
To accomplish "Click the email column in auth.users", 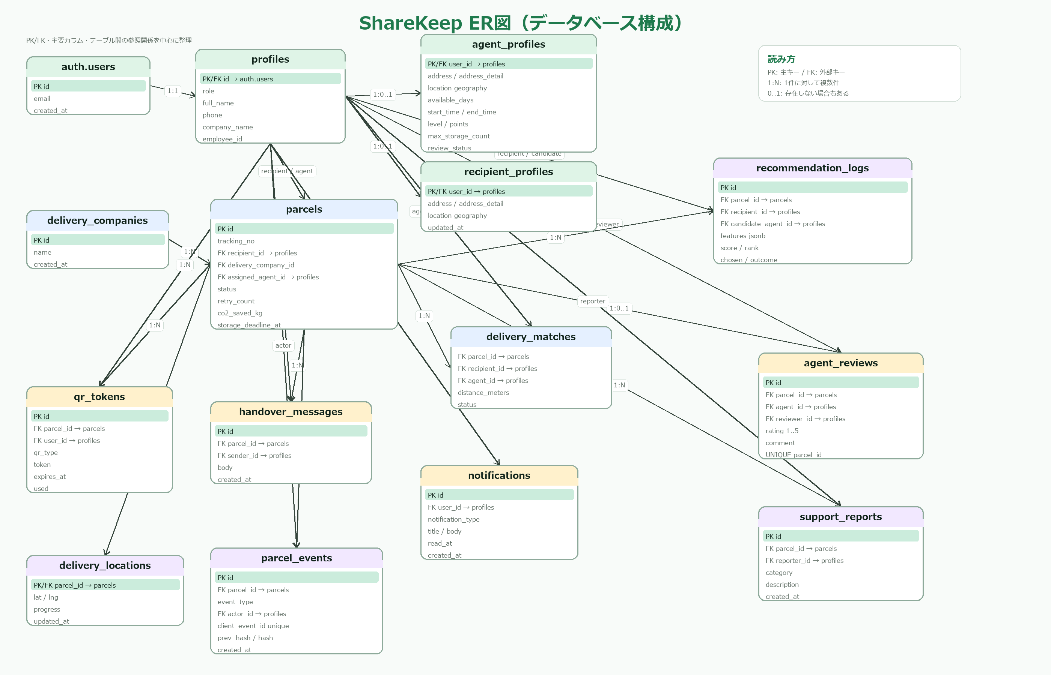I will tap(42, 99).
